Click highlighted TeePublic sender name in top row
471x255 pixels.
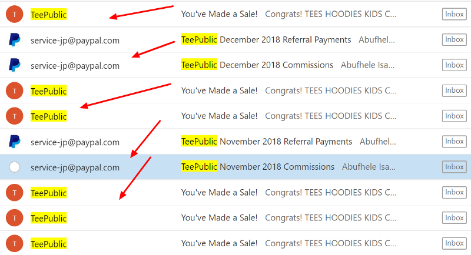pyautogui.click(x=49, y=14)
